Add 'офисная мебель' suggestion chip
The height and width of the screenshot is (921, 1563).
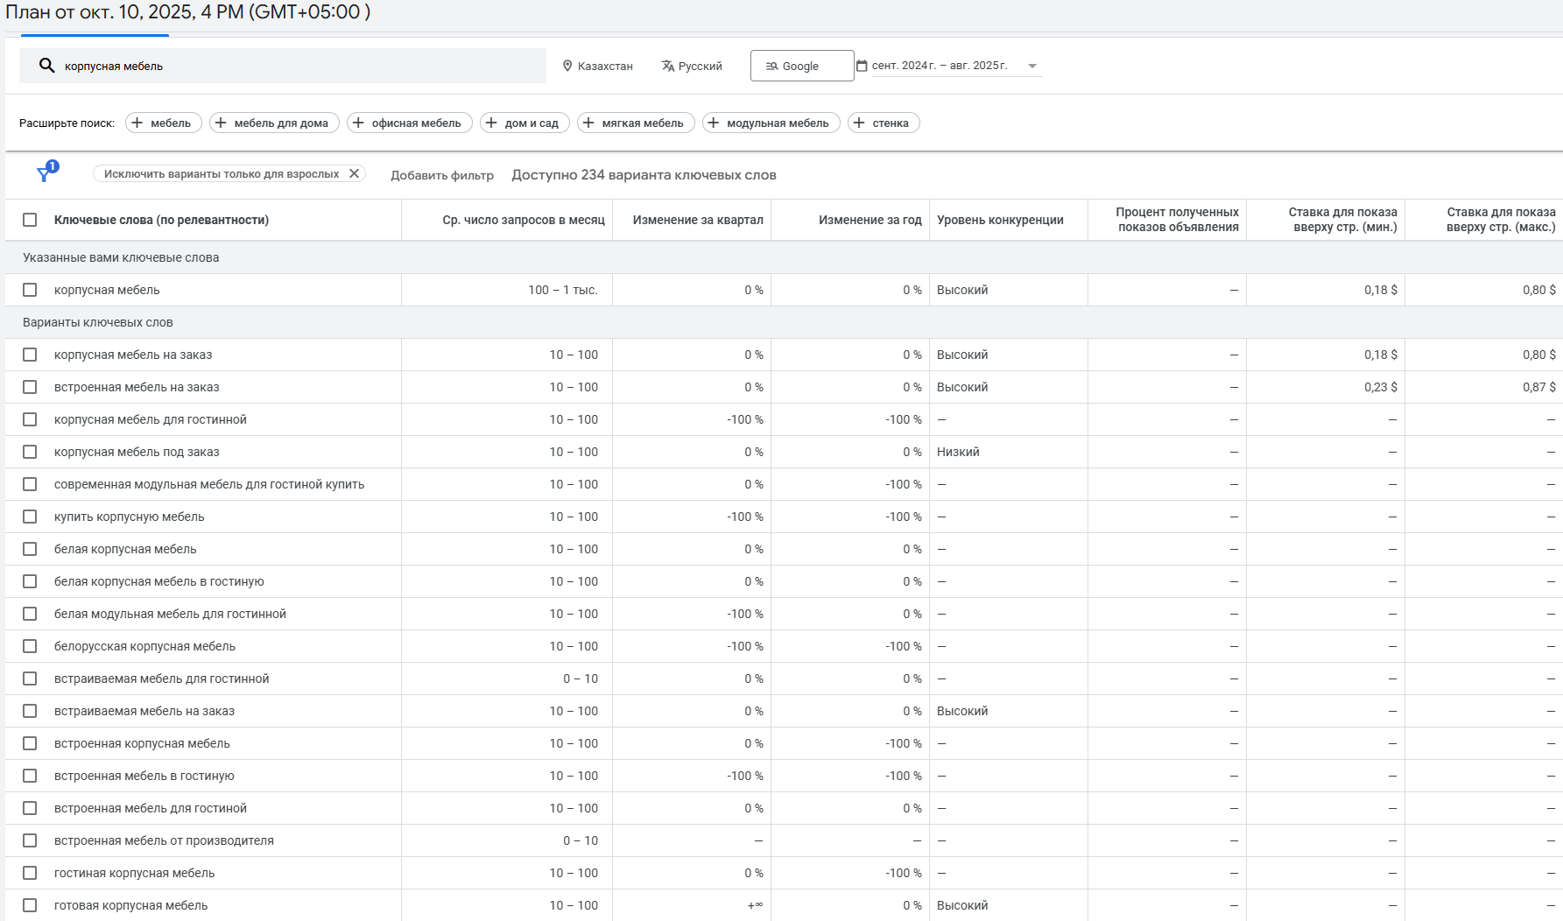(409, 123)
